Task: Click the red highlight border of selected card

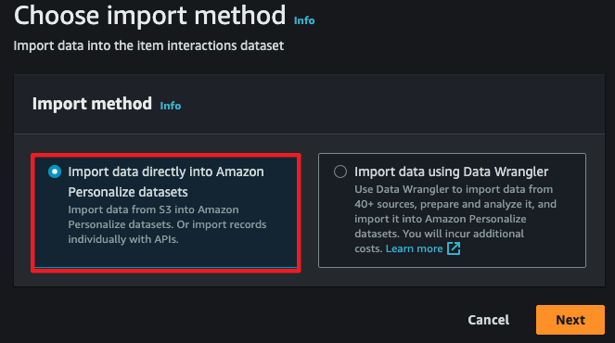Action: click(x=166, y=155)
